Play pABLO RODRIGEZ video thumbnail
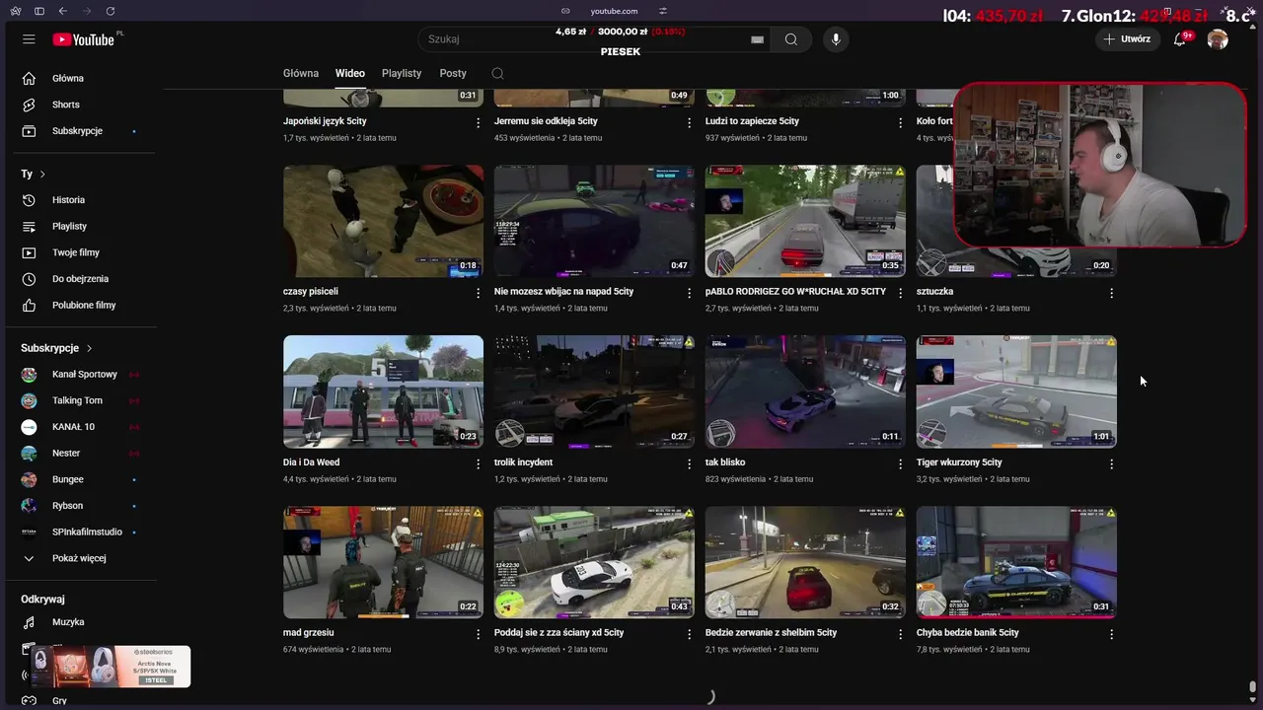Image resolution: width=1263 pixels, height=710 pixels. (x=805, y=221)
